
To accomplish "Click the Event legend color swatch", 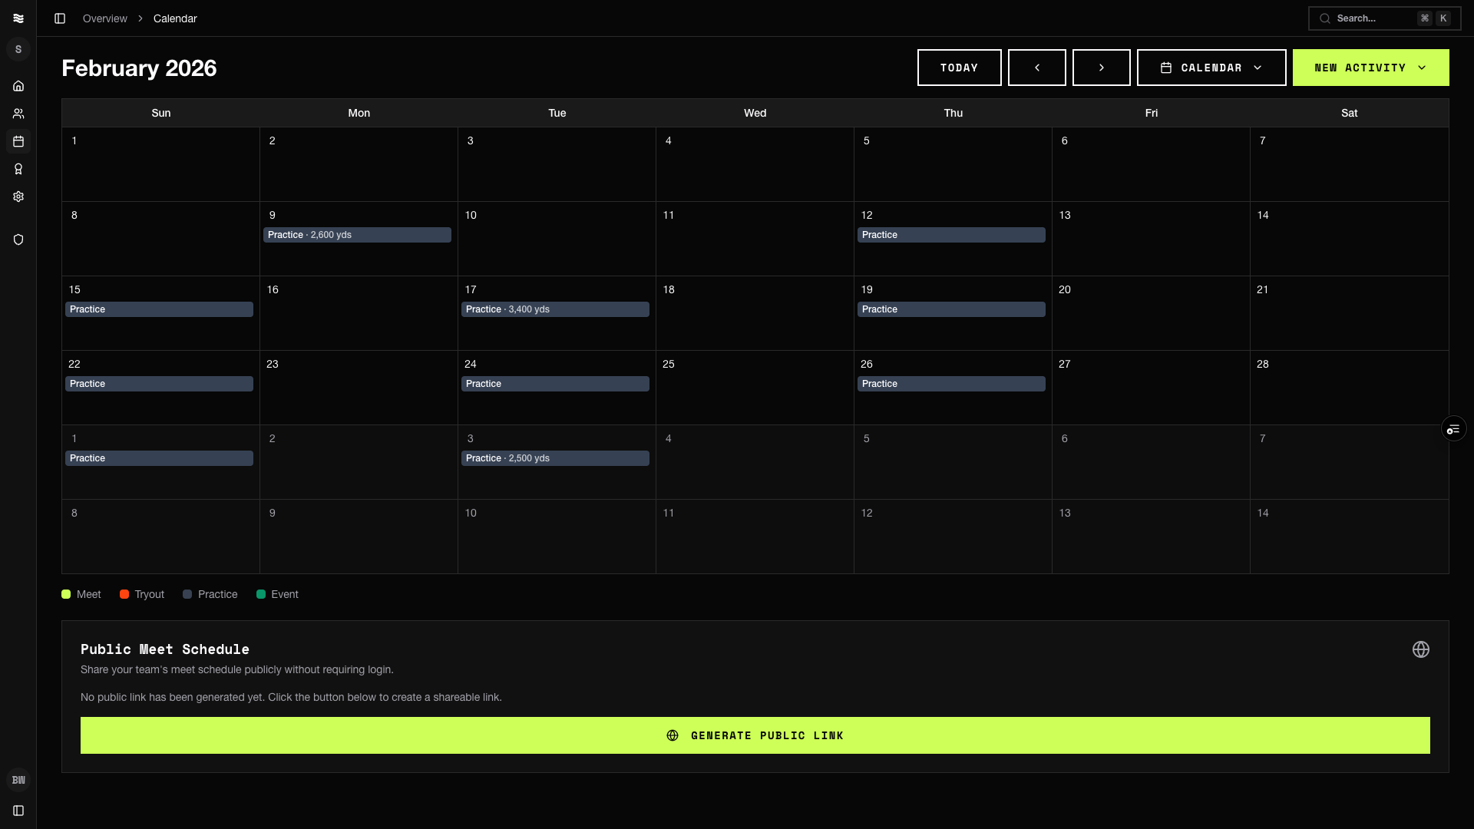I will (261, 594).
